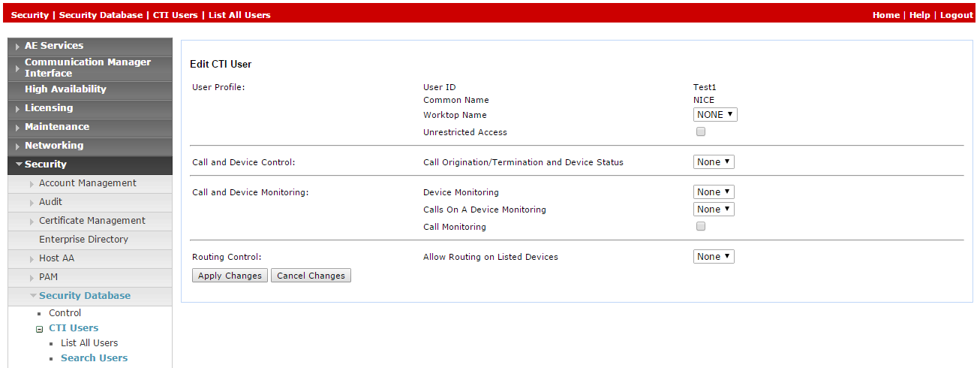Click the Edit CTI User heading

[x=221, y=65]
